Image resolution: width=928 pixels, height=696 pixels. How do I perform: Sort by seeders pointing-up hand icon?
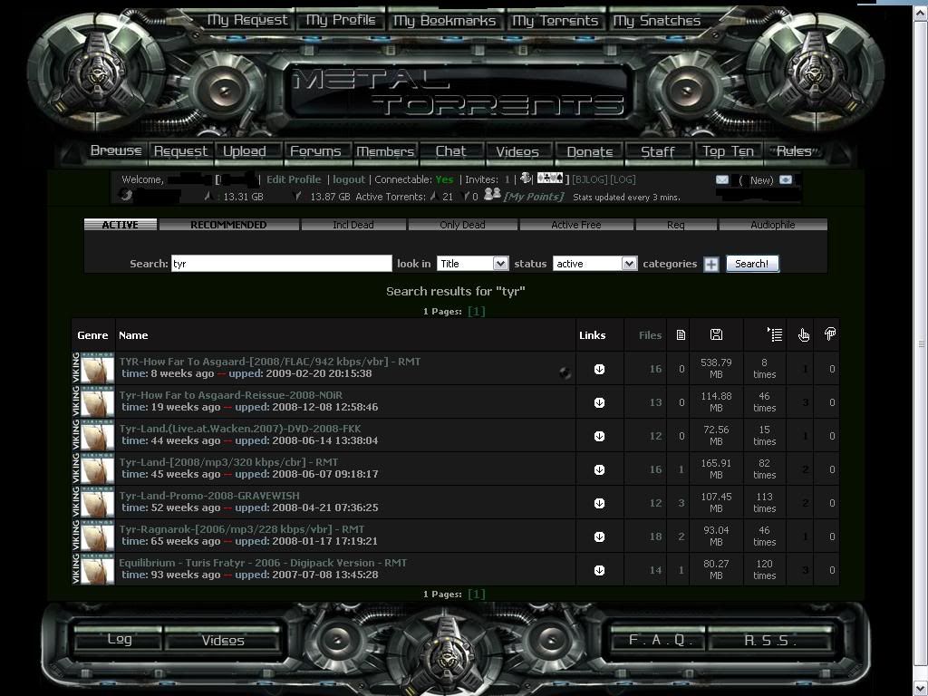click(804, 335)
